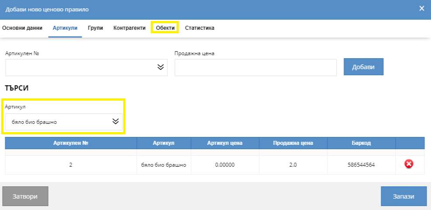Switch to the Основни данни tab
431x210 pixels.
(22, 28)
